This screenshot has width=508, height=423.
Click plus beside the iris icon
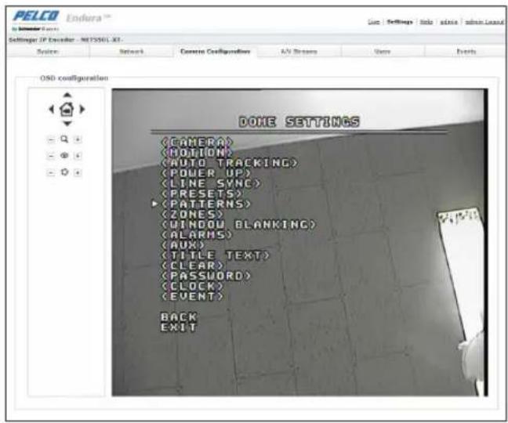[x=78, y=172]
